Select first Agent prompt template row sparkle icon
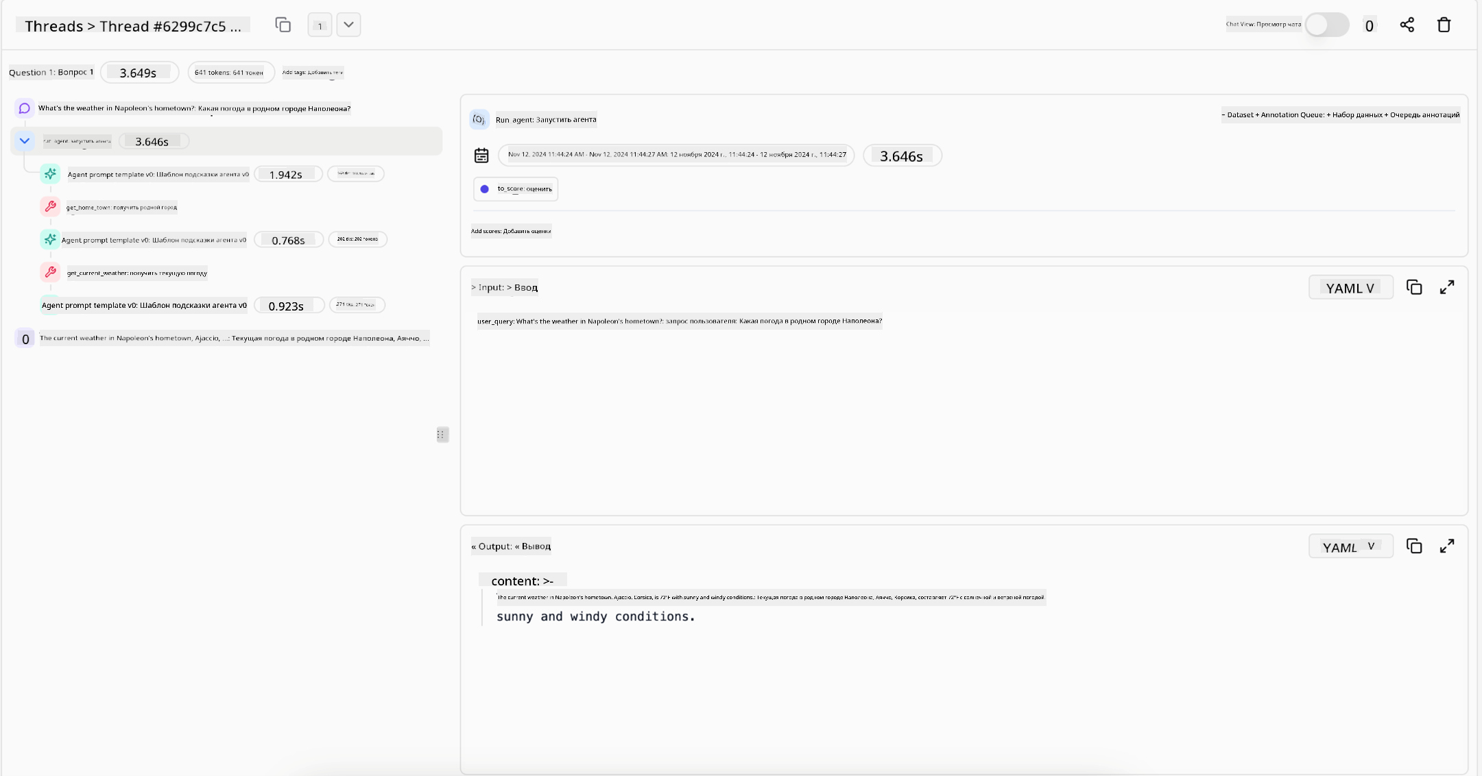The width and height of the screenshot is (1482, 776). tap(50, 174)
